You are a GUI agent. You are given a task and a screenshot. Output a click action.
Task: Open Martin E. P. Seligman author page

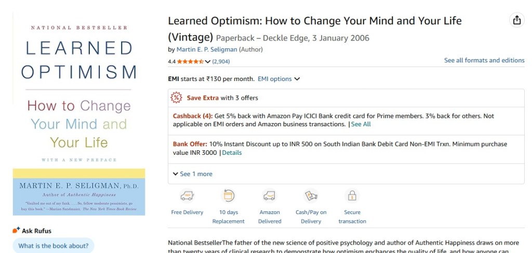207,50
